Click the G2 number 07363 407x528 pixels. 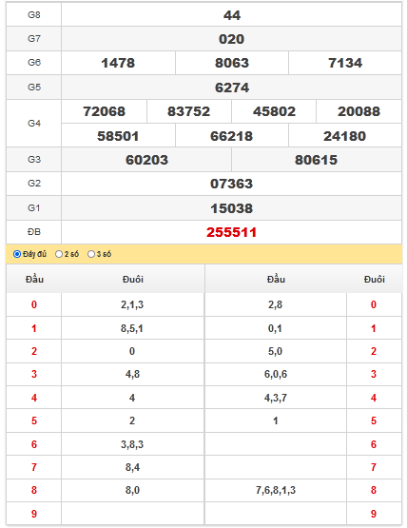click(x=232, y=184)
